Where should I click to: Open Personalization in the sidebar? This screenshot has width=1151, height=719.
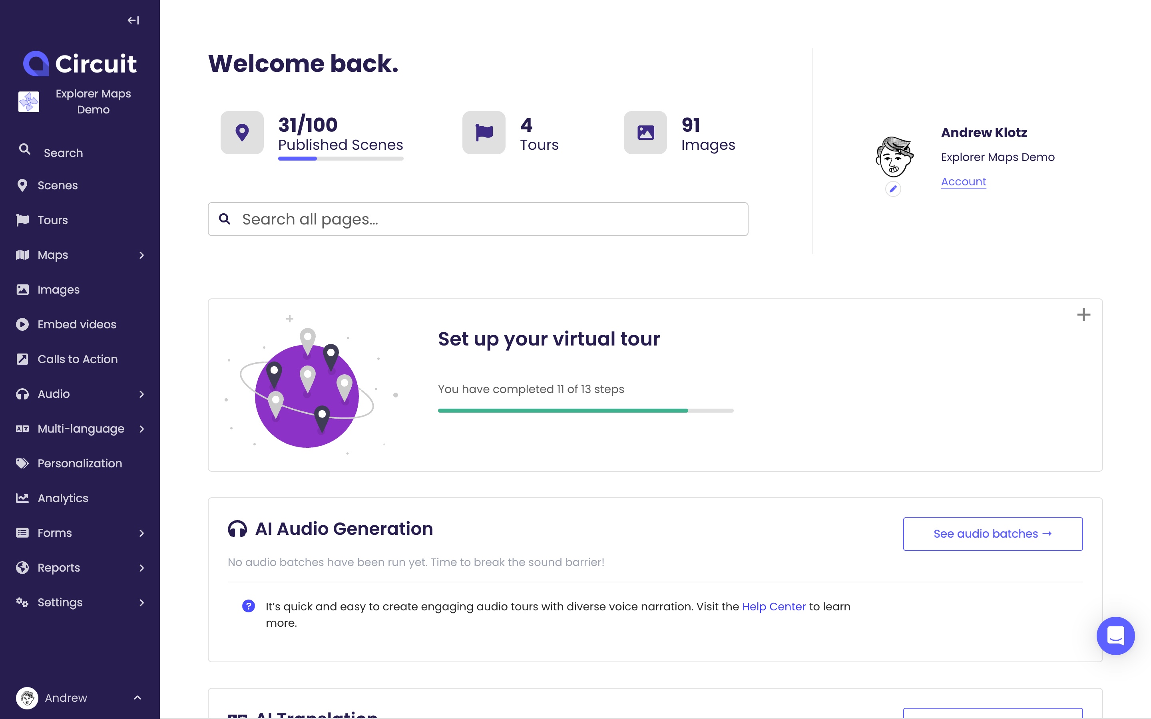point(80,464)
